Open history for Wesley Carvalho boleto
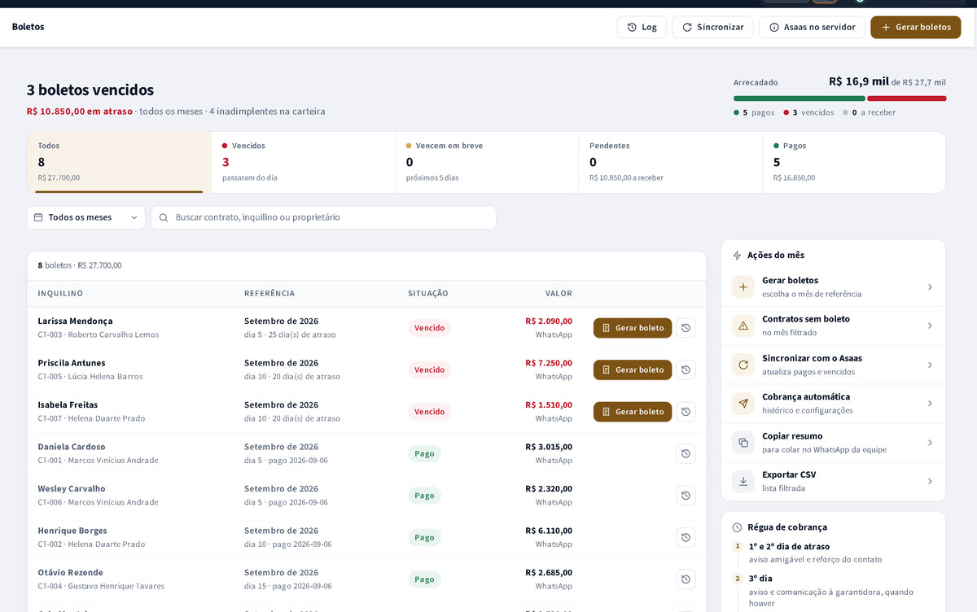This screenshot has width=977, height=612. [686, 496]
